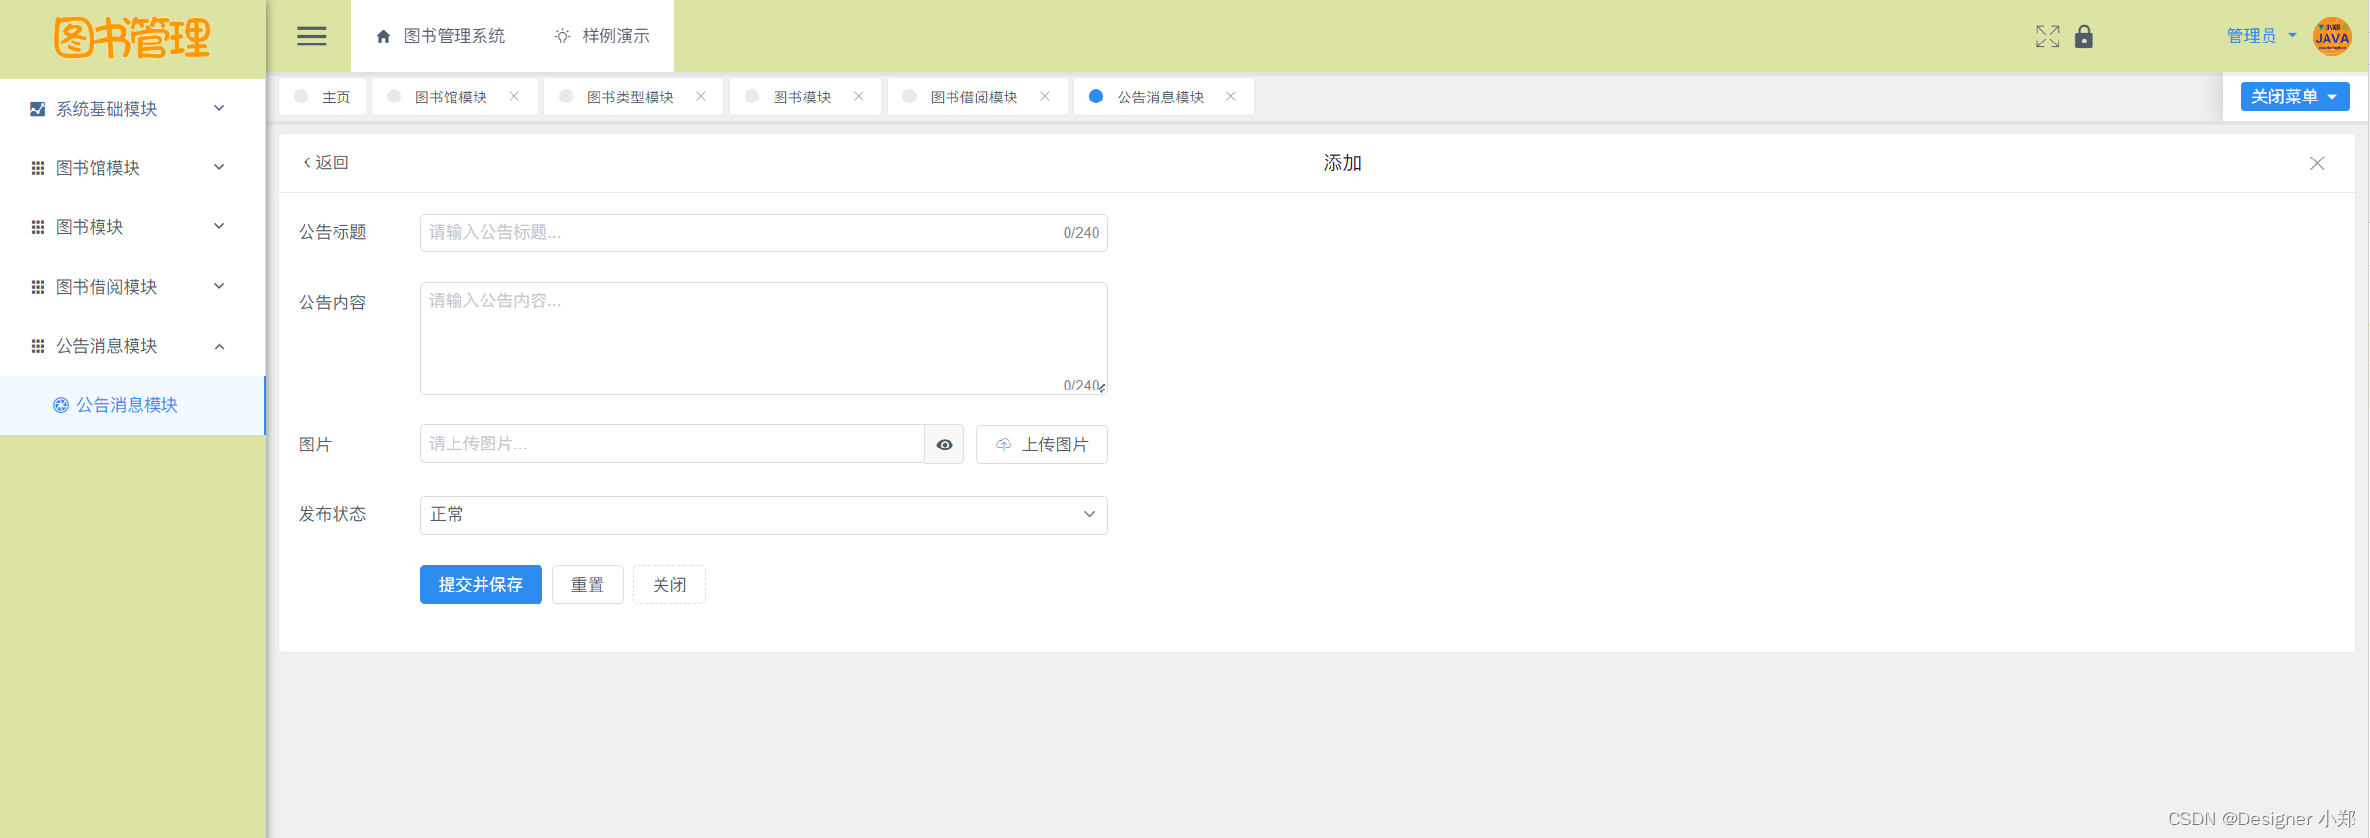Screen dimensions: 2370x838
Task: Focus the 公告标题 input field
Action: pyautogui.click(x=763, y=233)
